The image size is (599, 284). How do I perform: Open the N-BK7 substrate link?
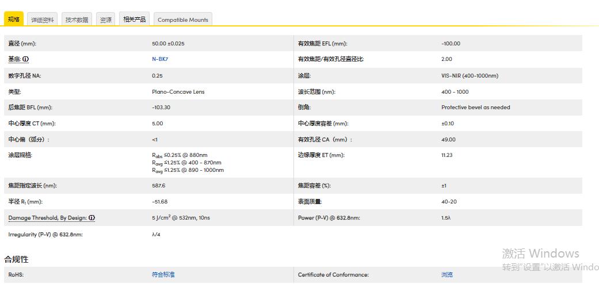pyautogui.click(x=160, y=59)
